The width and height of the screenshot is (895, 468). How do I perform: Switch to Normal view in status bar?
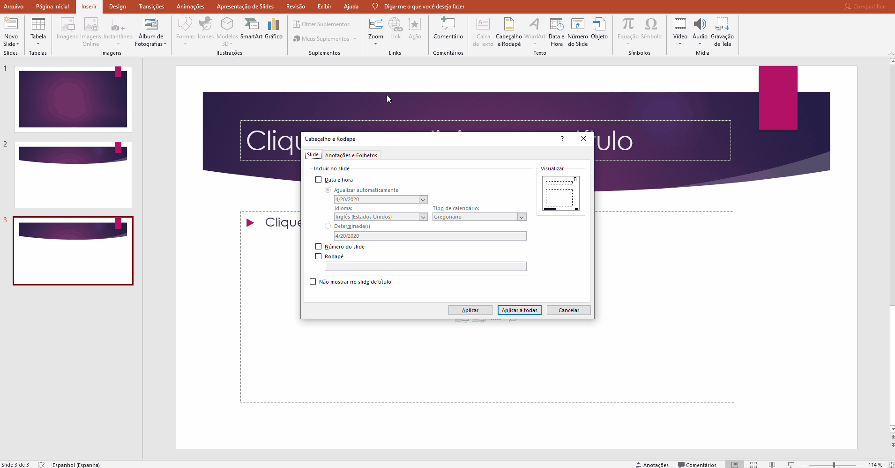pyautogui.click(x=735, y=465)
